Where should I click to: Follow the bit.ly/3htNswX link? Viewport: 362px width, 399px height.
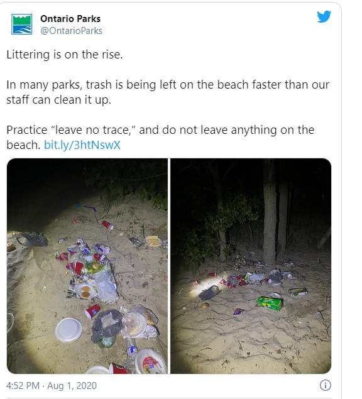tap(82, 145)
